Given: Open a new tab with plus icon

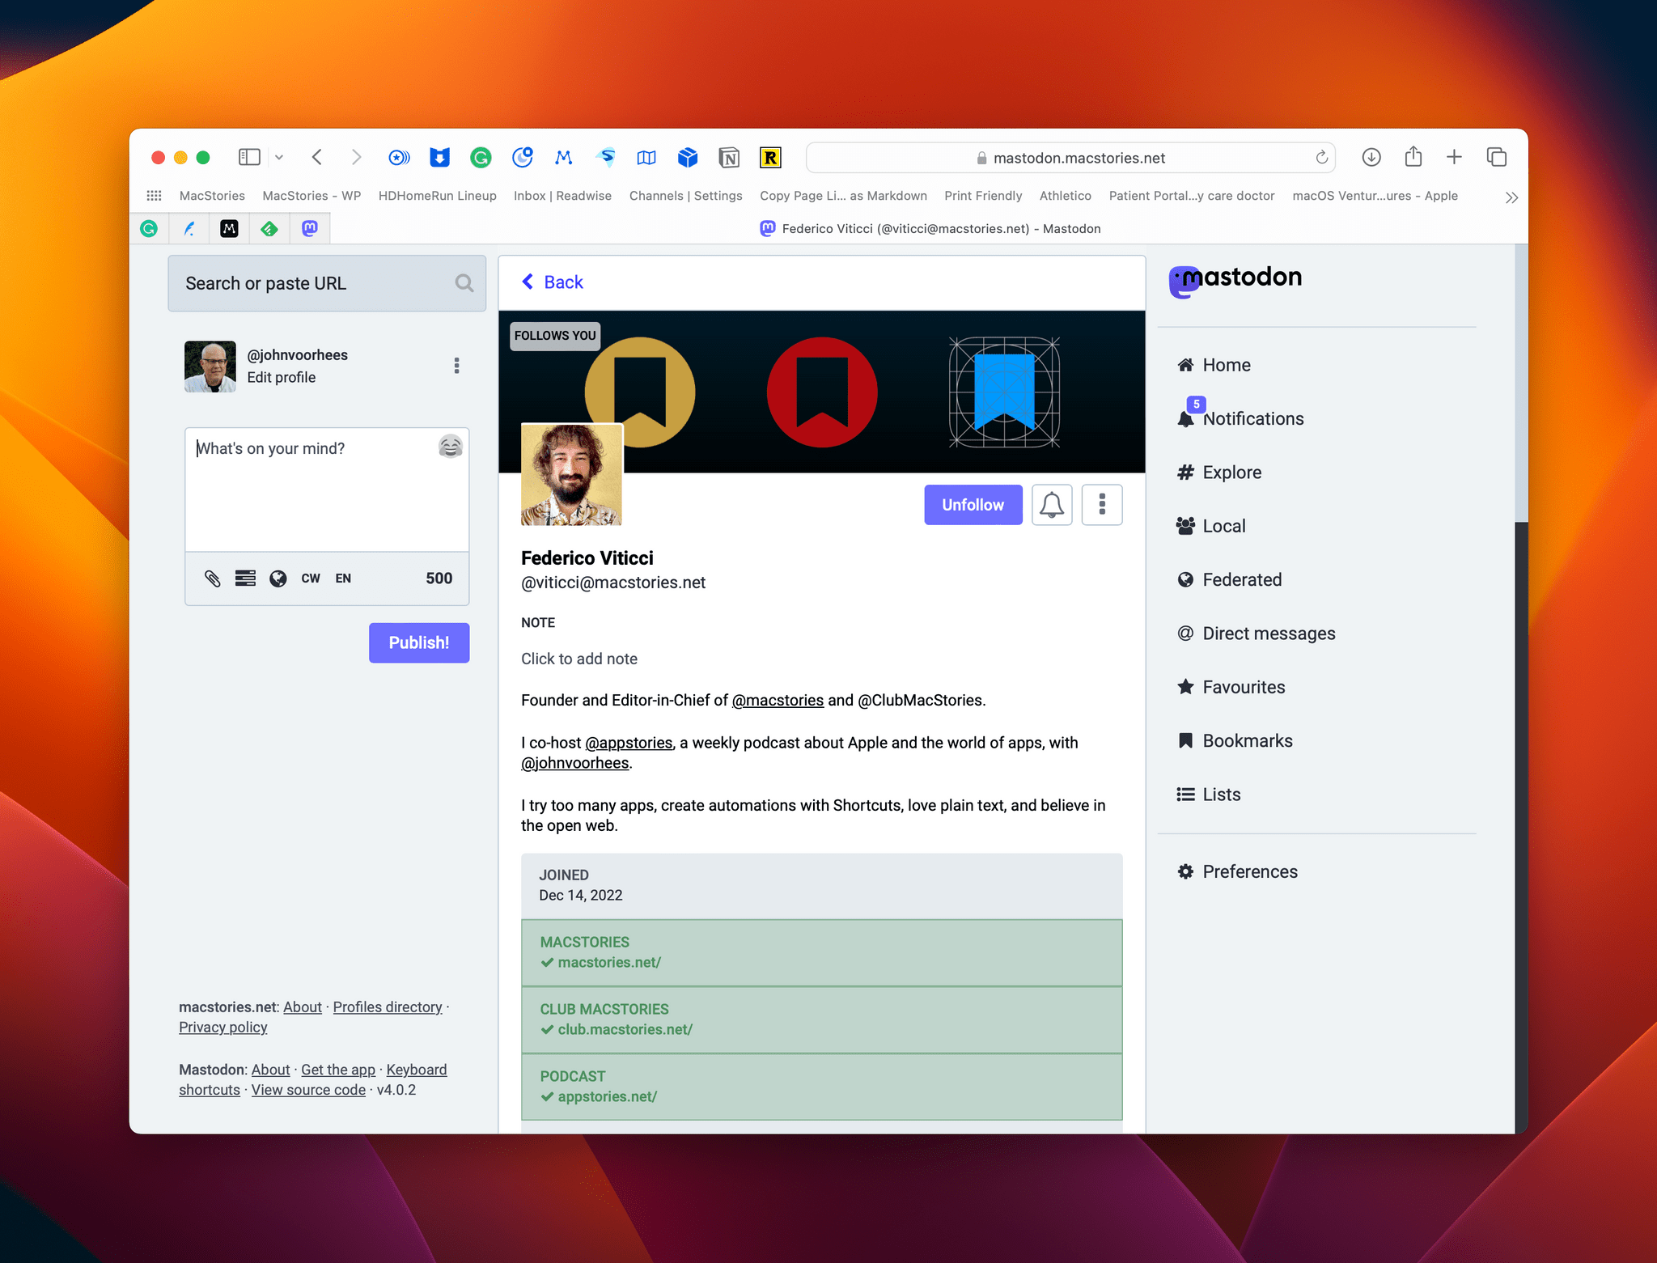Looking at the screenshot, I should [1454, 157].
